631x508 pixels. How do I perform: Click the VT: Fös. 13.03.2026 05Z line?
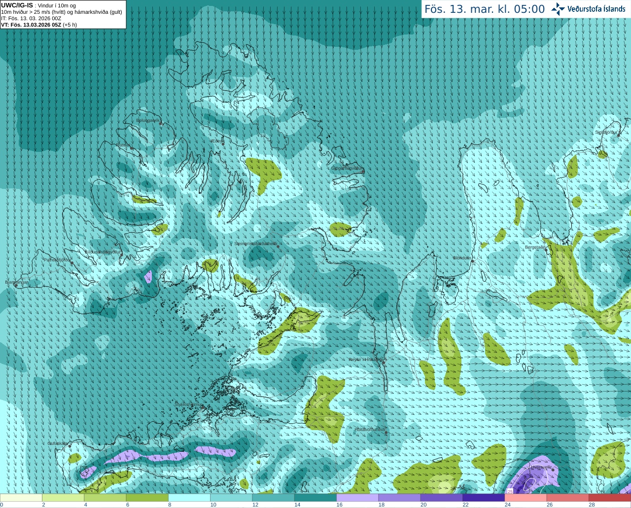pyautogui.click(x=39, y=25)
